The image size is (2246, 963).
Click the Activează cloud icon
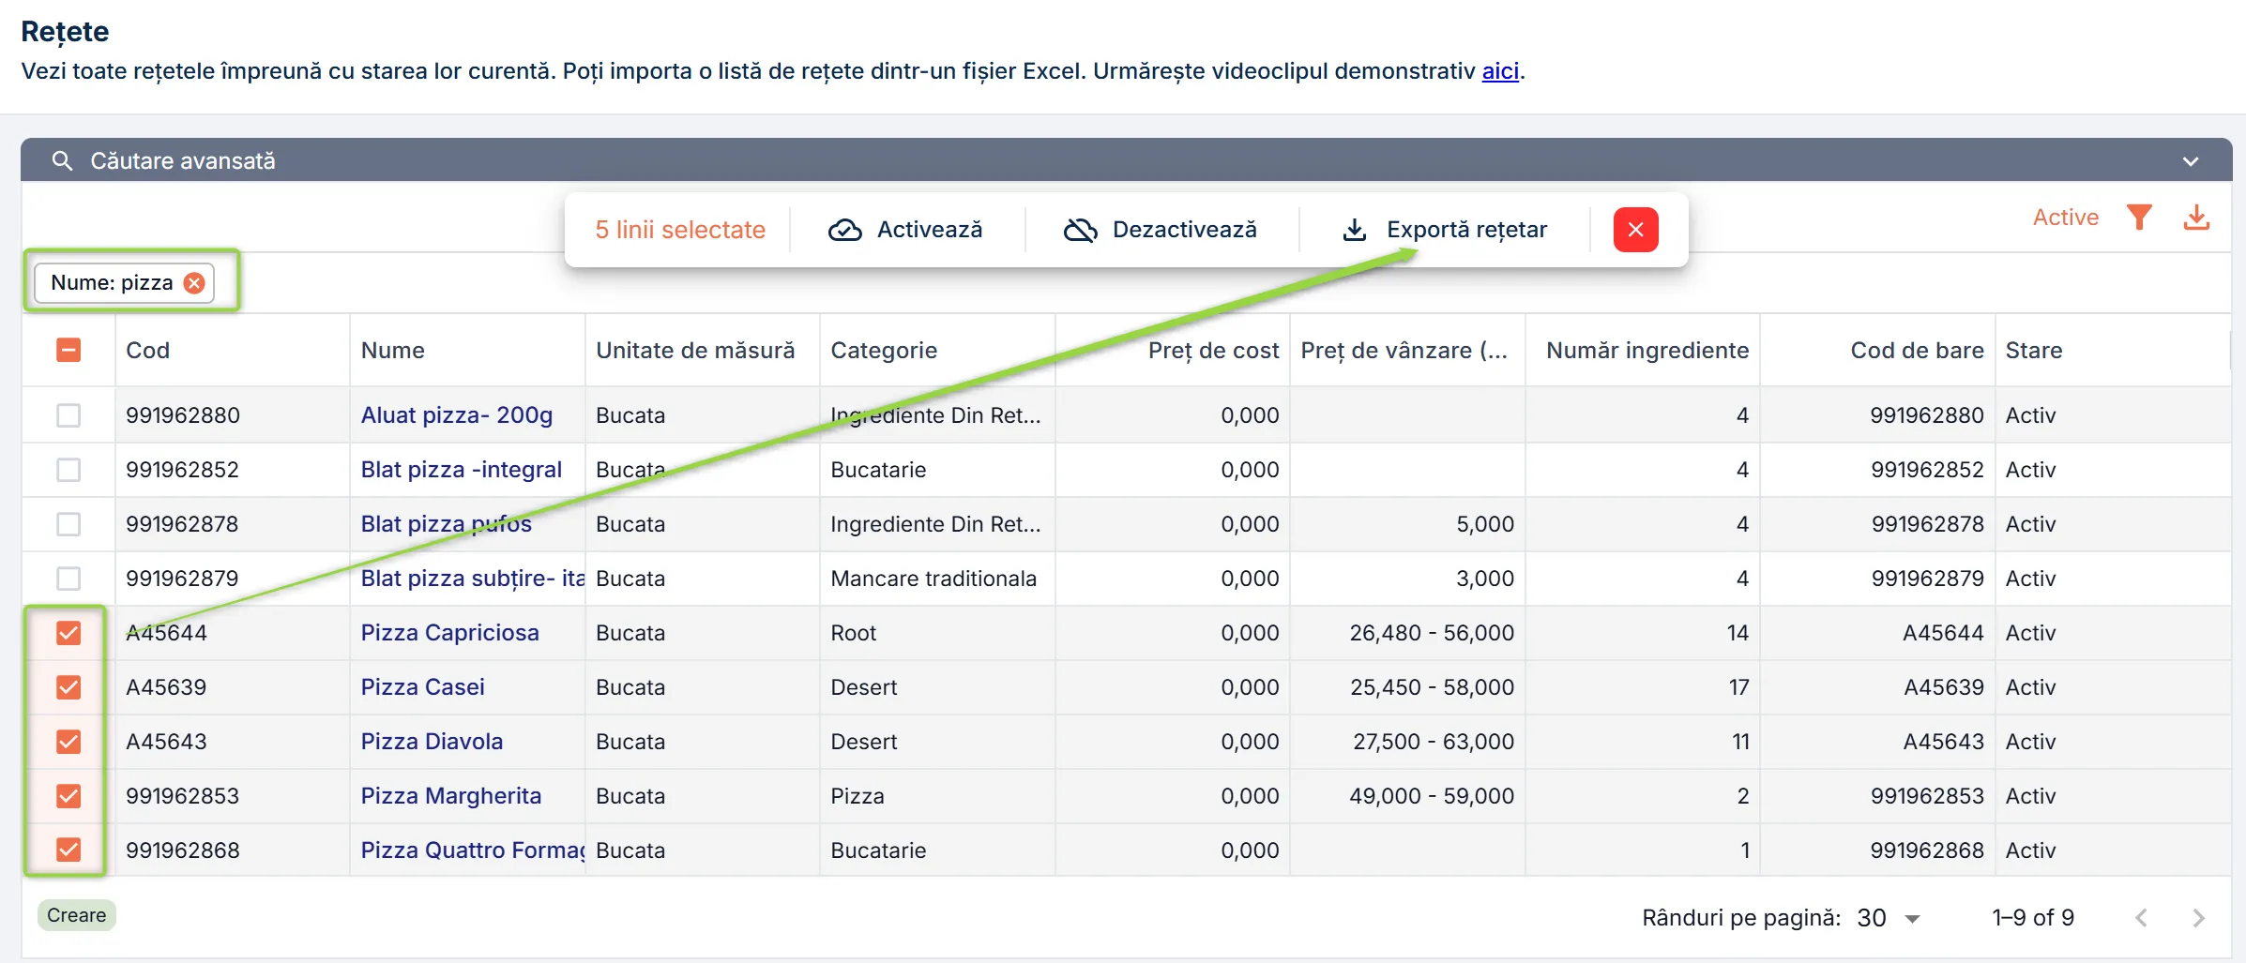(x=845, y=230)
